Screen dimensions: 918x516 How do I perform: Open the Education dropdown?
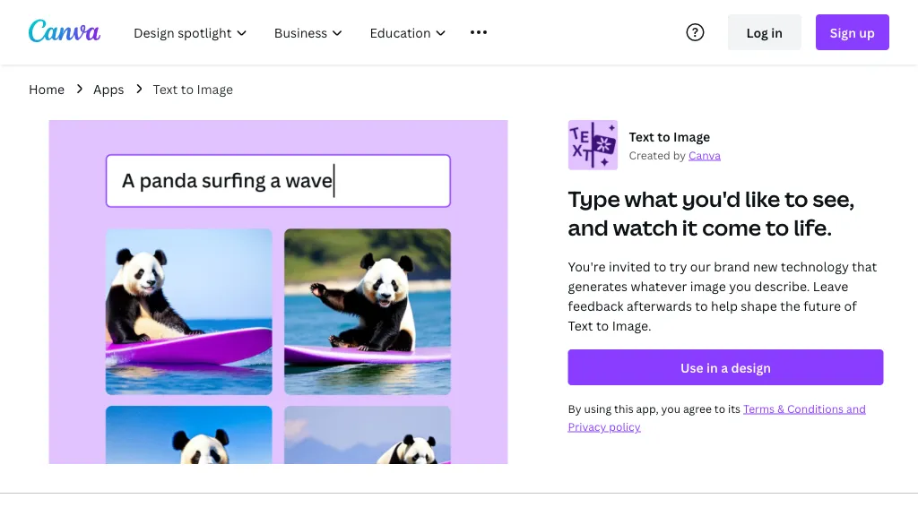coord(407,33)
